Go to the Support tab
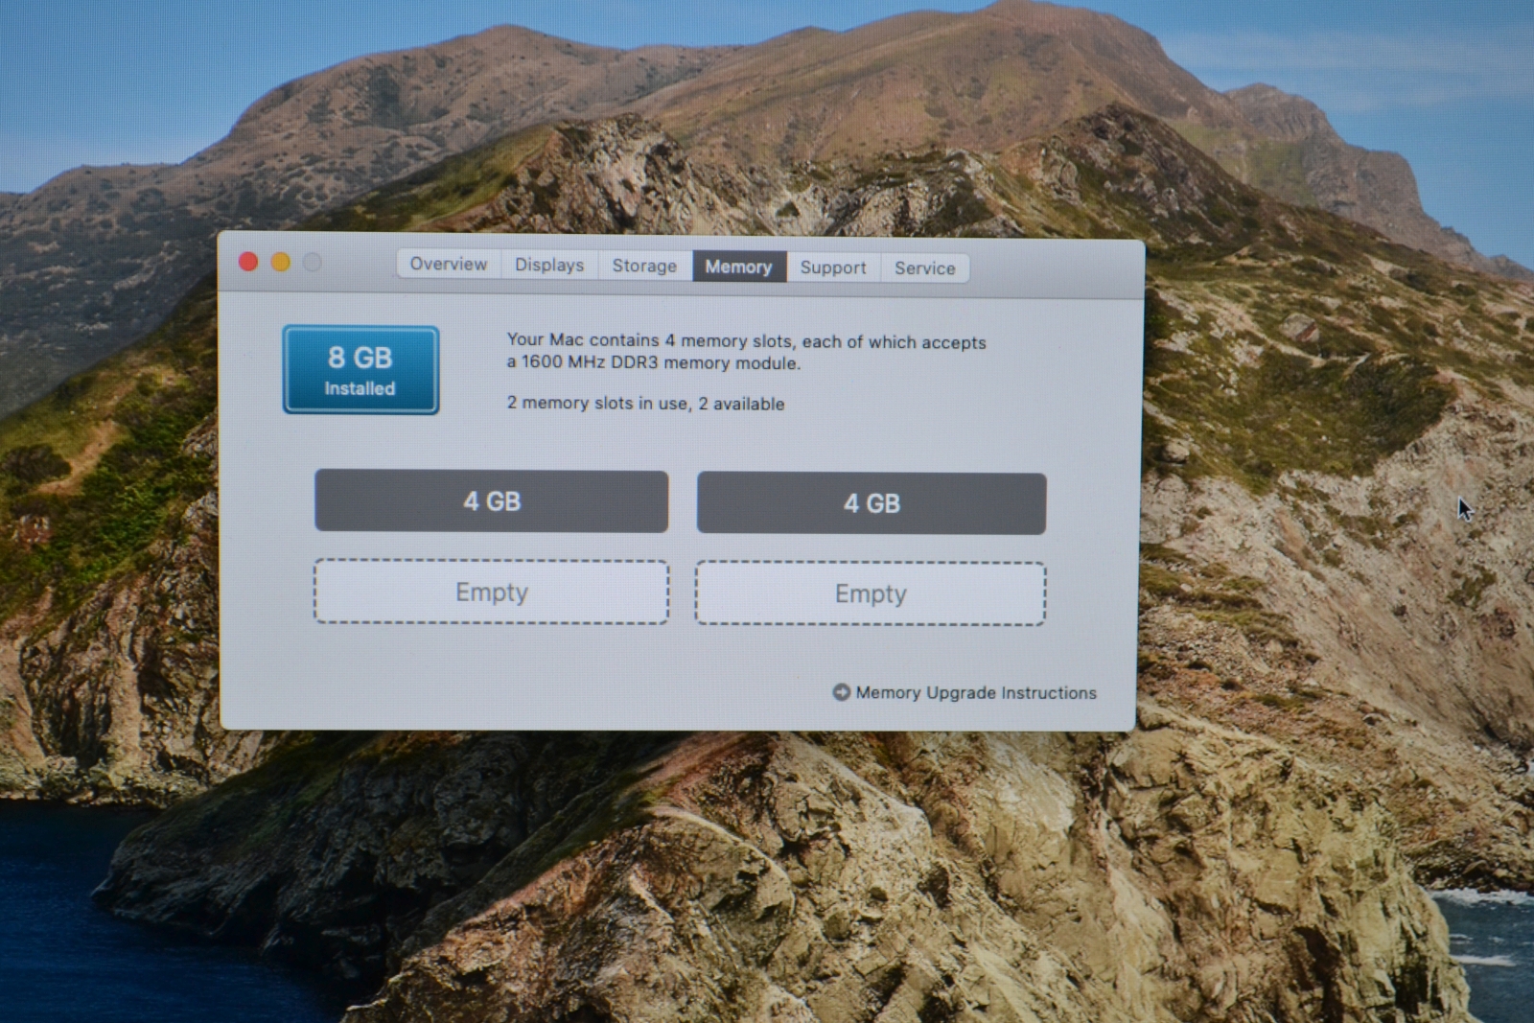 pos(832,267)
